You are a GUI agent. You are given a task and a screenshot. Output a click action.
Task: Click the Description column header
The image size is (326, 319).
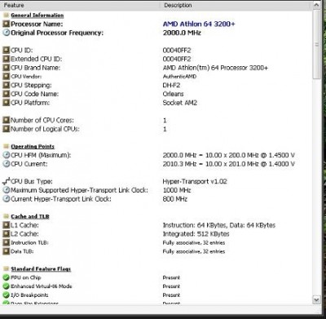pyautogui.click(x=236, y=5)
